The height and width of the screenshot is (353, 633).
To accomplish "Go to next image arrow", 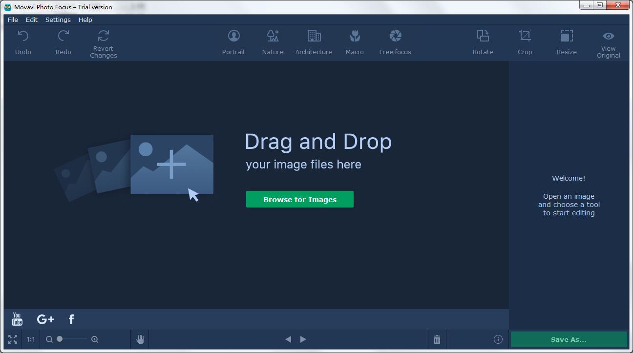I will click(x=303, y=339).
